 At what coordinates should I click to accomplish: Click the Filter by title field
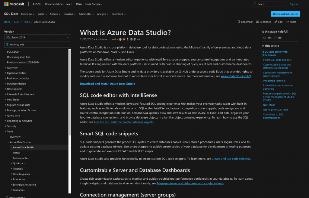coord(38,45)
